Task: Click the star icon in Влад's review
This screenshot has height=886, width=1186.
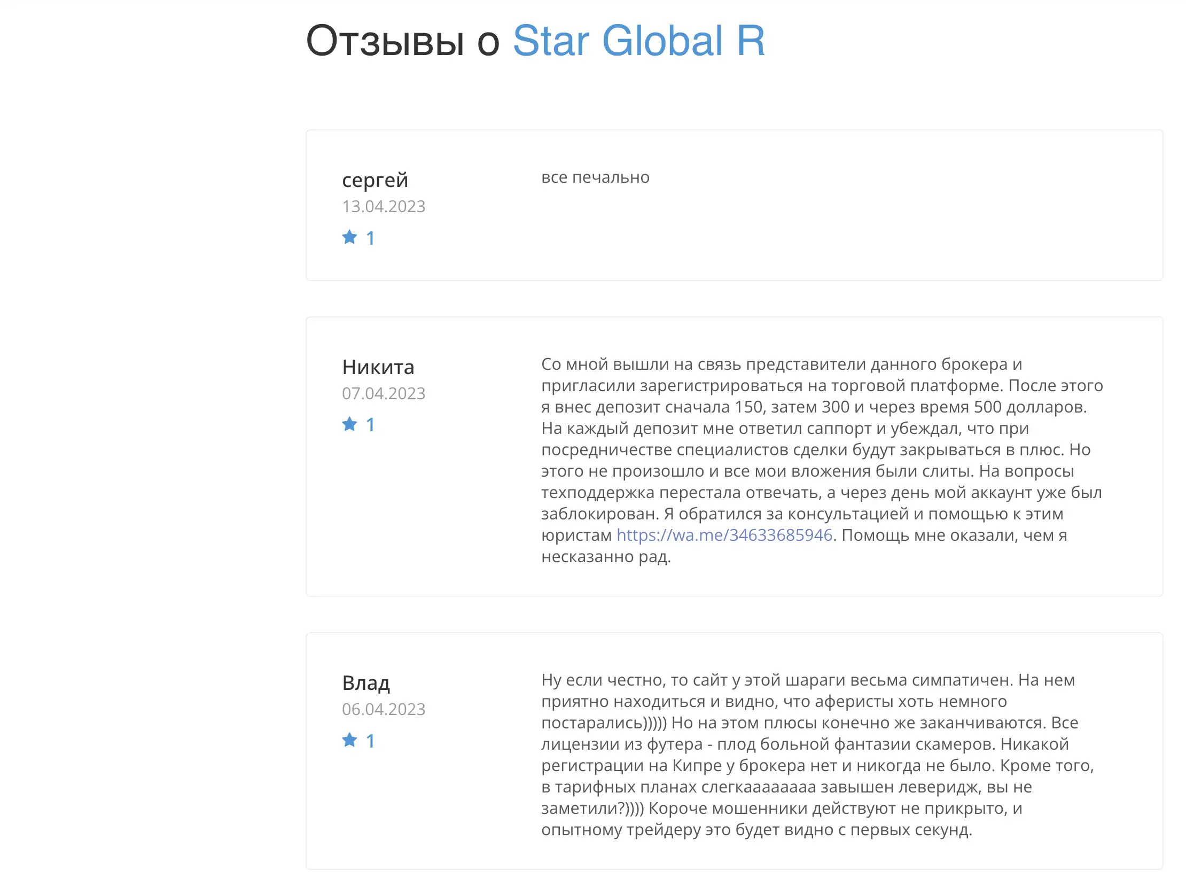Action: (x=349, y=740)
